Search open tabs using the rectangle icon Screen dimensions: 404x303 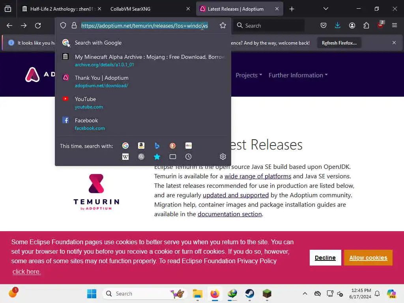click(x=173, y=157)
